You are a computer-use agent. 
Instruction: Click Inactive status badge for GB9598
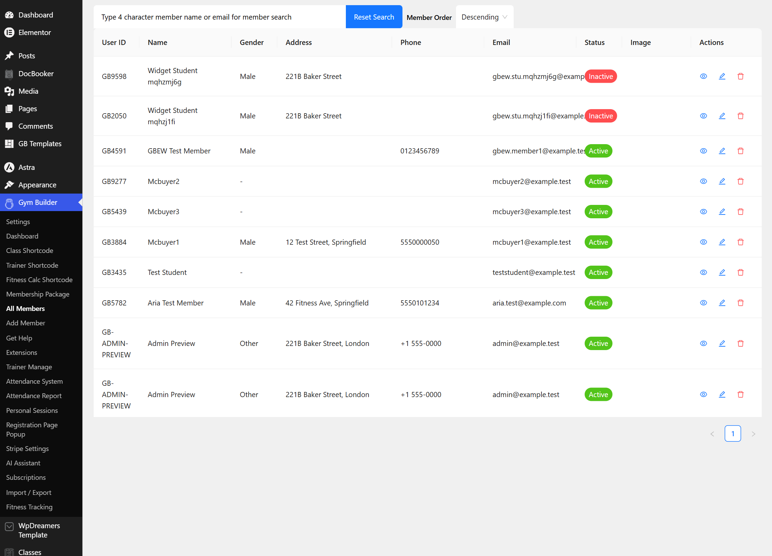[601, 76]
